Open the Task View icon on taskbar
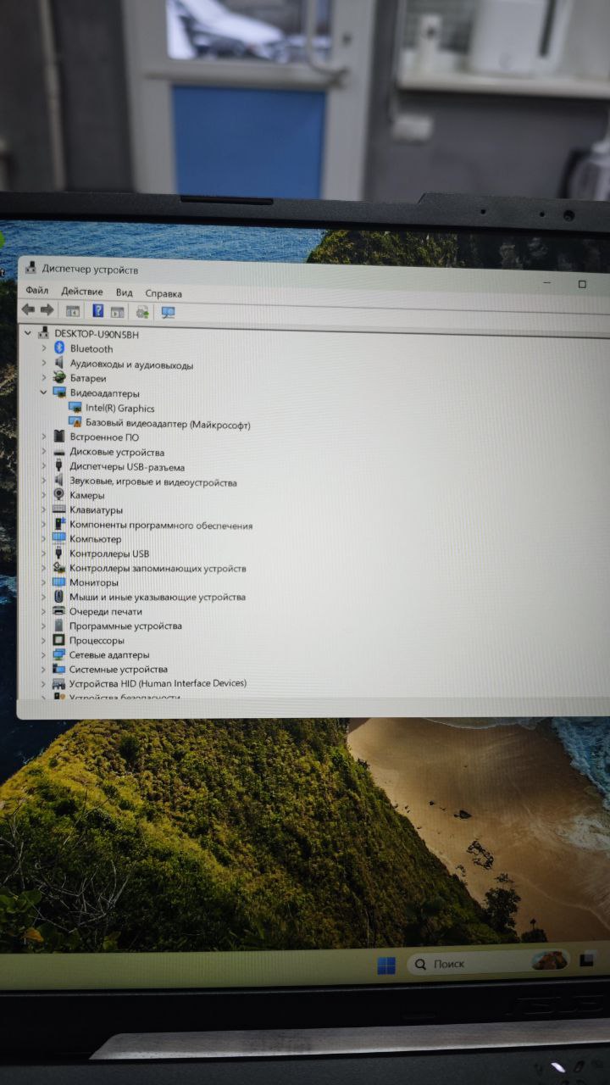Viewport: 610px width, 1085px height. (x=587, y=960)
